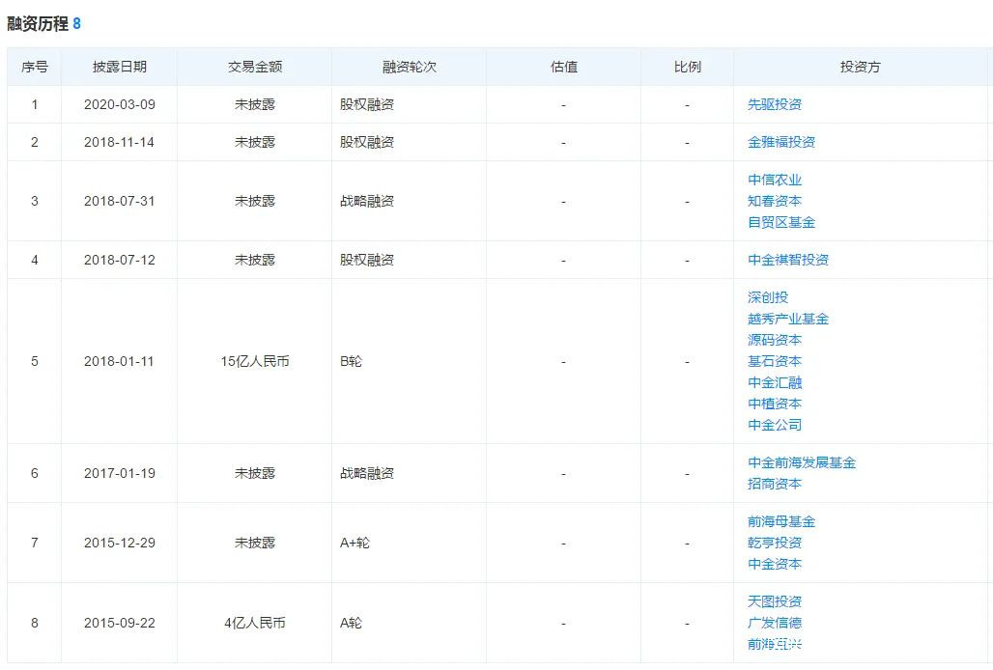The image size is (993, 670).
Task: Select the date cell 2018-07-31
Action: tap(120, 201)
